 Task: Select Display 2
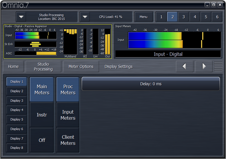(17, 91)
